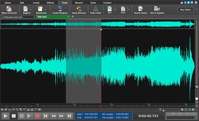Screen dimensions: 199x121
Task: Click the leftmost waveform icon above the Play button
Action: [2, 110]
